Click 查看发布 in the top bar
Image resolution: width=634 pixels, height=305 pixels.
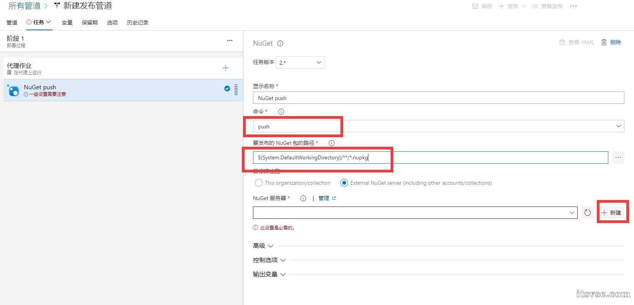547,6
